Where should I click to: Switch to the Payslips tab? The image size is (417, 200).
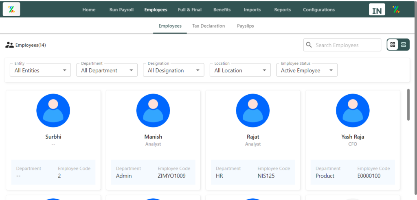point(246,26)
